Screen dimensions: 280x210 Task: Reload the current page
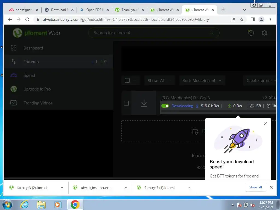[x=27, y=19]
